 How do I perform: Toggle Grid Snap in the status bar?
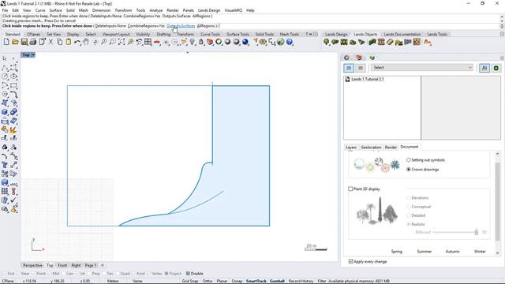coord(190,281)
